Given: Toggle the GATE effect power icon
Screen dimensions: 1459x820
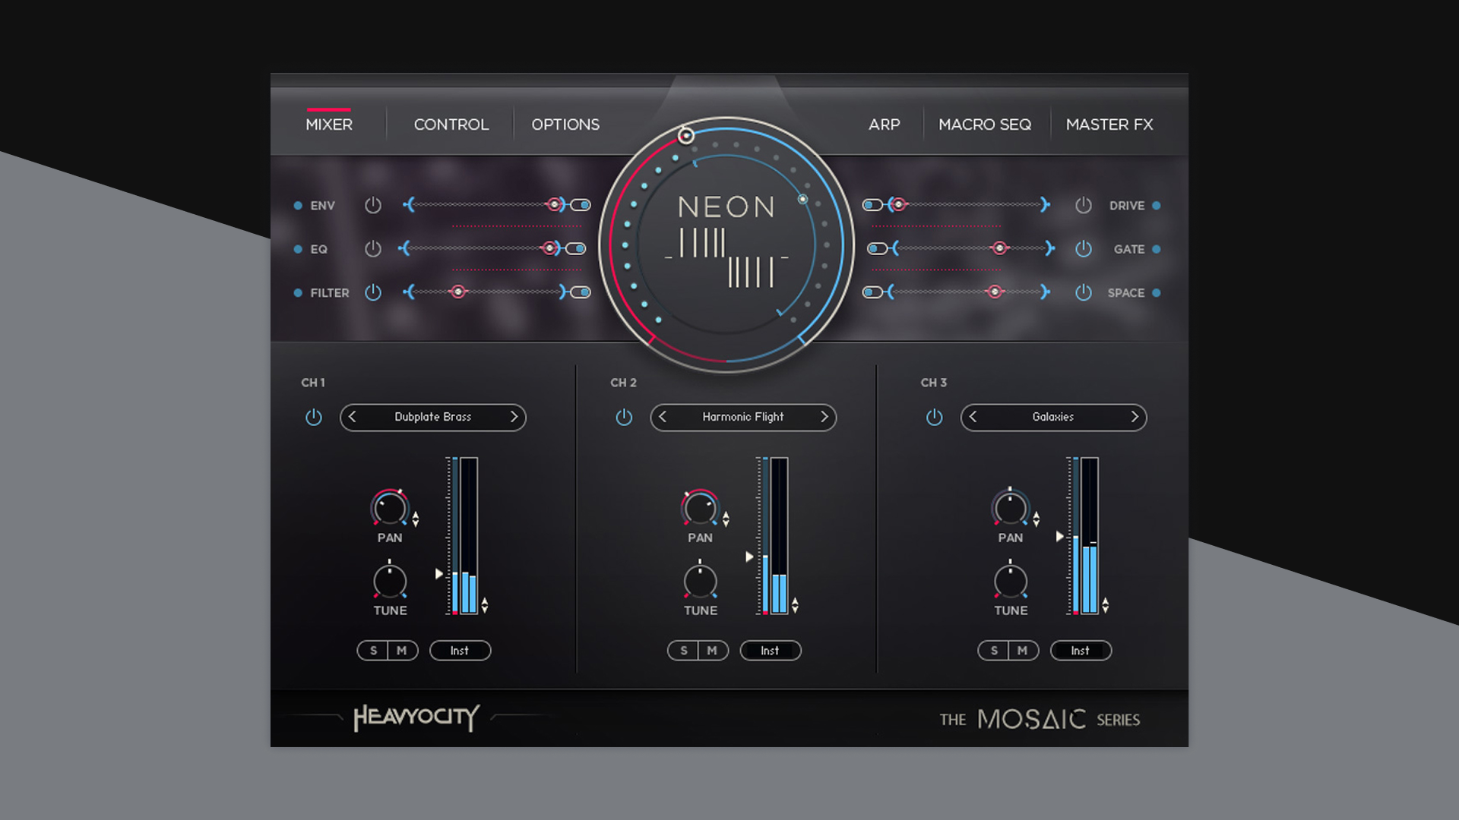Looking at the screenshot, I should coord(1084,249).
